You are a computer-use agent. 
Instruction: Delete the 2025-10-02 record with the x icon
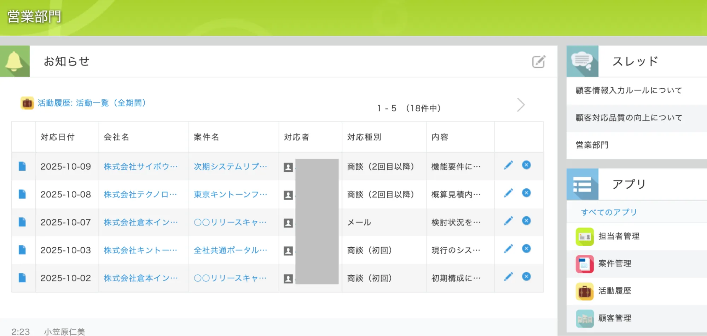tap(526, 277)
